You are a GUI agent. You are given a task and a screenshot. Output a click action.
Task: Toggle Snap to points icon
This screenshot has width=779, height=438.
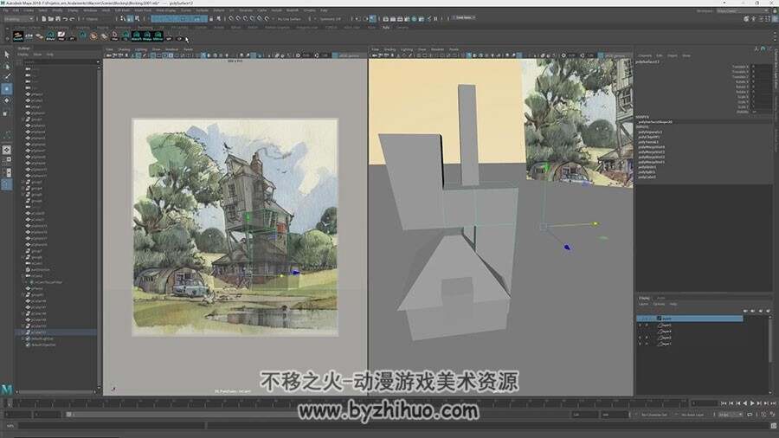[245, 19]
